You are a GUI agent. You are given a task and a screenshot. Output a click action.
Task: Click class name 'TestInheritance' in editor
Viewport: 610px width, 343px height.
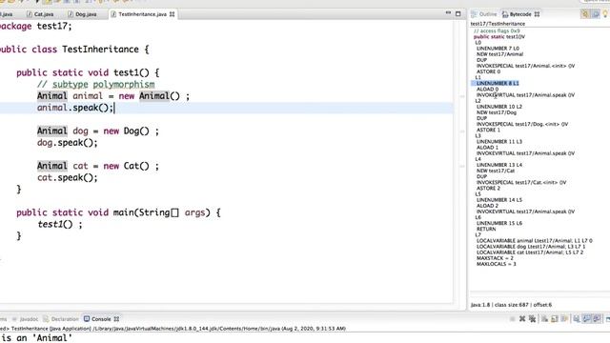tap(100, 50)
